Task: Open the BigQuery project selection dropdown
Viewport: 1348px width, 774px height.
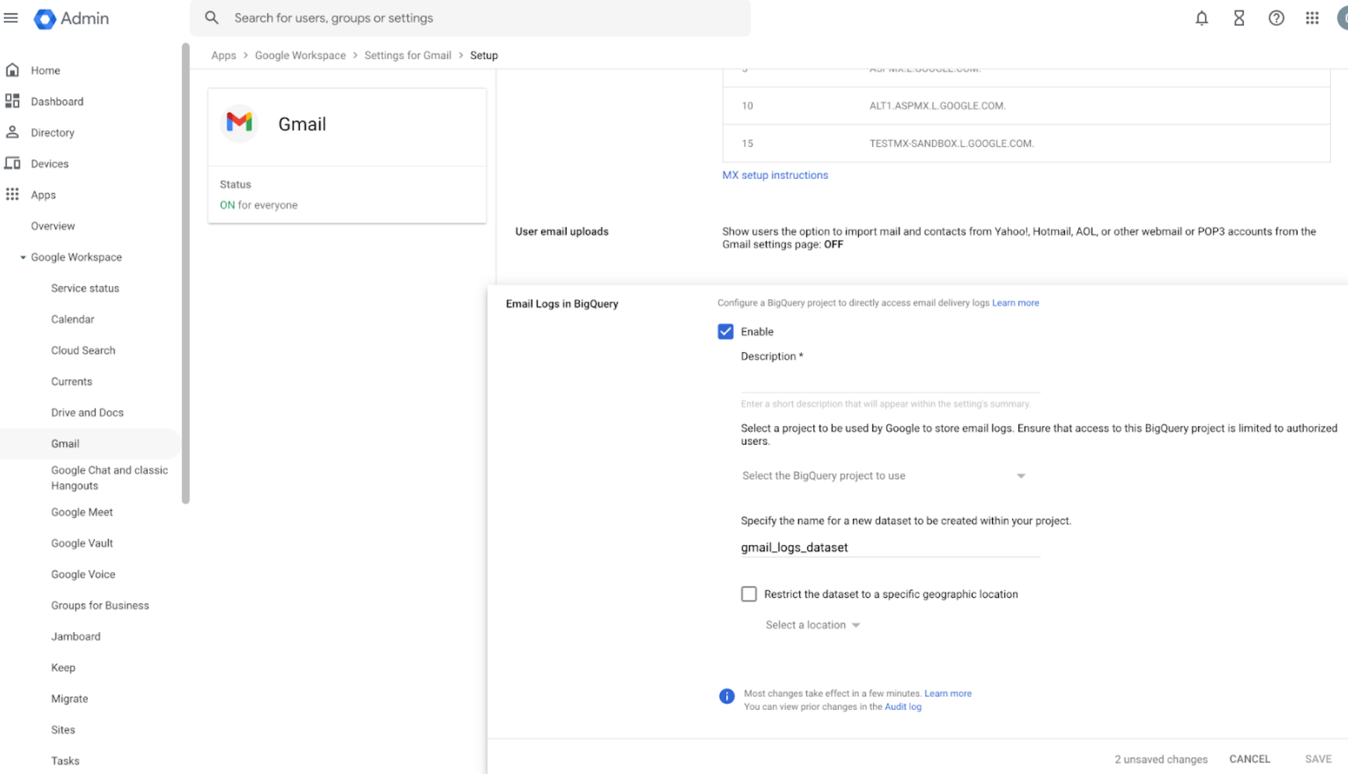Action: (x=883, y=476)
